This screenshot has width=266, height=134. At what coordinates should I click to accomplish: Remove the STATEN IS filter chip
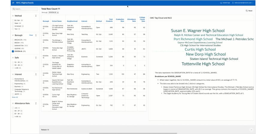click(58, 13)
